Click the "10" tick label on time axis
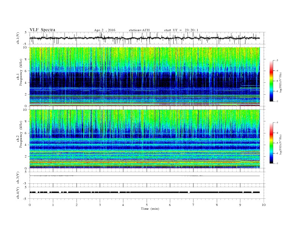297x230 pixels. (x=264, y=205)
